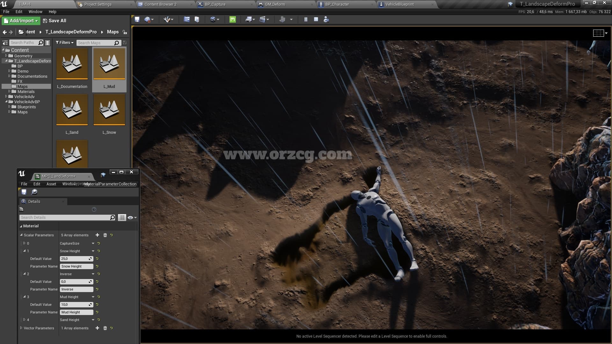
Task: Open the Mud Height element options dropdown
Action: coord(93,297)
